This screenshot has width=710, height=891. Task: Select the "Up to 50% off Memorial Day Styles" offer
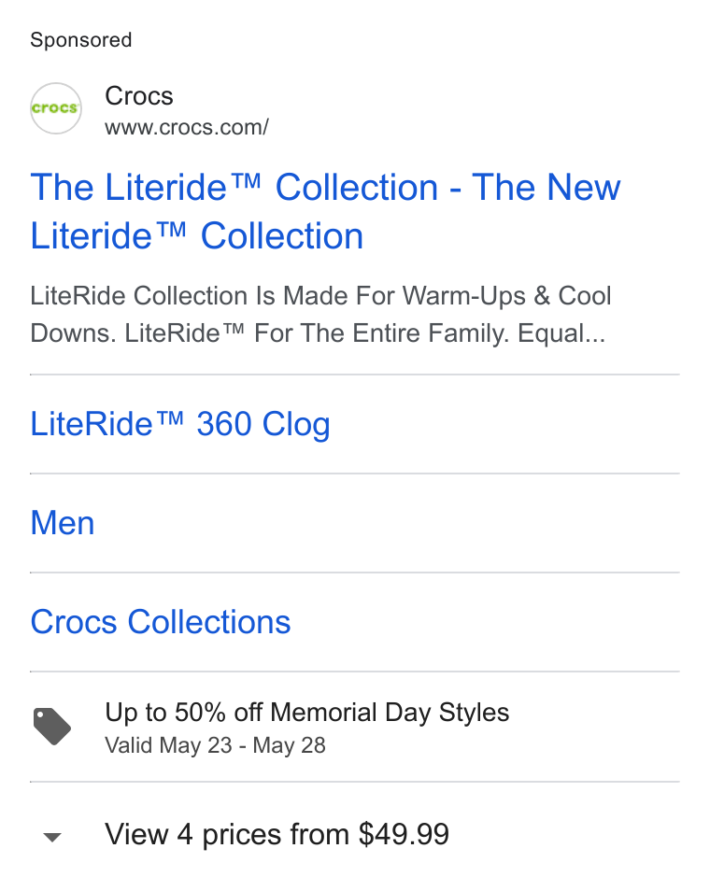pos(307,713)
